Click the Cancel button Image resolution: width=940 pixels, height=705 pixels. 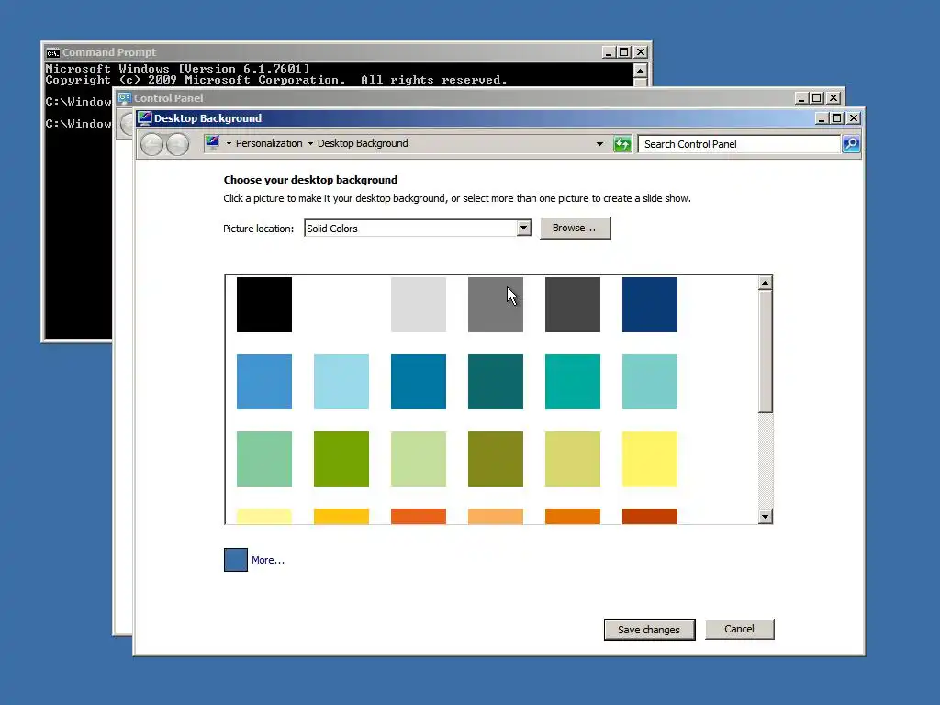739,629
